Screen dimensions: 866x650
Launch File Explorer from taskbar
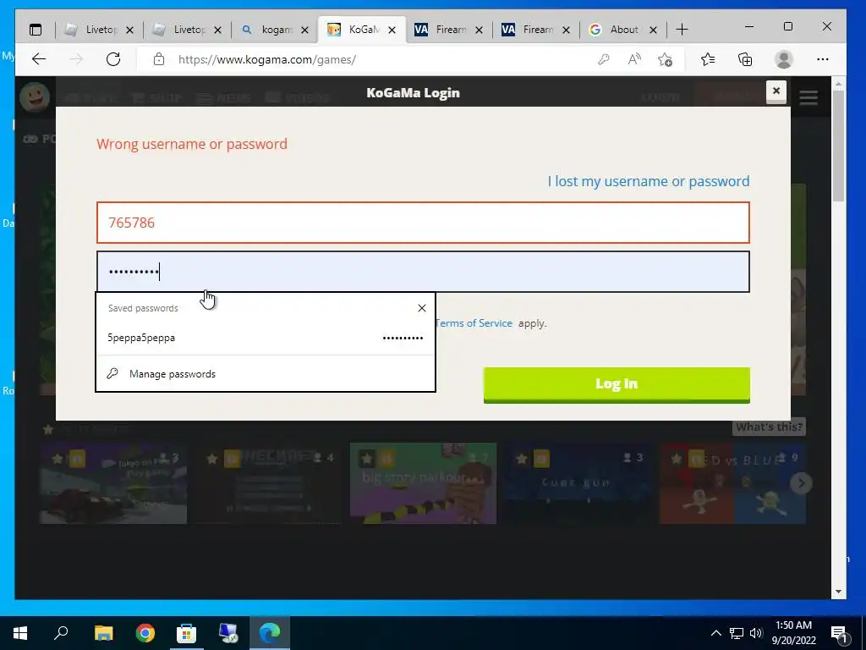pos(103,633)
